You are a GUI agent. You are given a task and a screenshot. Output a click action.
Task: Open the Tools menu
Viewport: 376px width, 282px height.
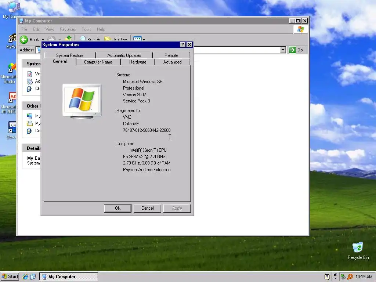(86, 29)
